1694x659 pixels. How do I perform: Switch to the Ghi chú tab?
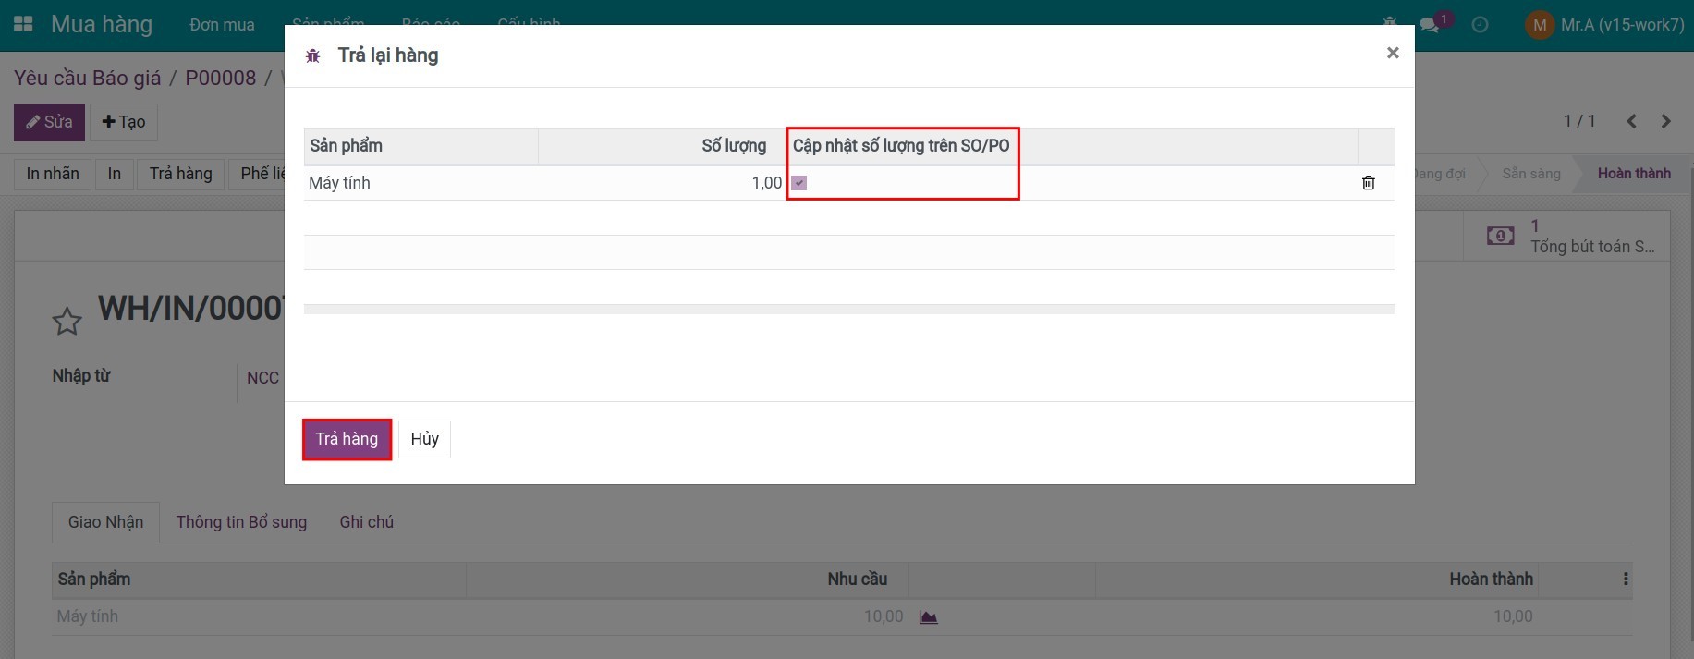pyautogui.click(x=366, y=522)
